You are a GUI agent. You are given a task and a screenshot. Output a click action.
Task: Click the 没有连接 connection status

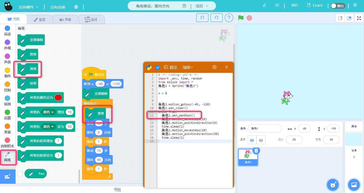coord(58,7)
